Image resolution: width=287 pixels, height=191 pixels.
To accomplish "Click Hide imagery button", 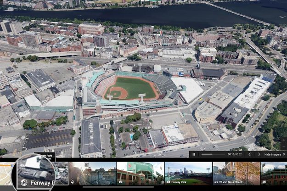I will [275, 154].
